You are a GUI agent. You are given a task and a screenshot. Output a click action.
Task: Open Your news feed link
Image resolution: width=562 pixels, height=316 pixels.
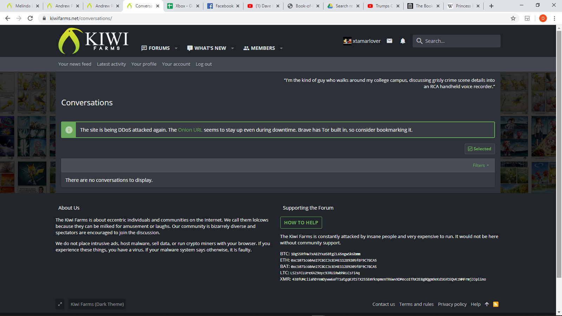coord(75,64)
